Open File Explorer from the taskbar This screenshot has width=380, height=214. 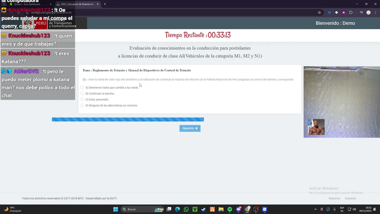[221, 209]
